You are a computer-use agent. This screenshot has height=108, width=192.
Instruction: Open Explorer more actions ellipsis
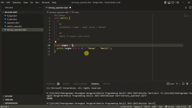pos(40,7)
